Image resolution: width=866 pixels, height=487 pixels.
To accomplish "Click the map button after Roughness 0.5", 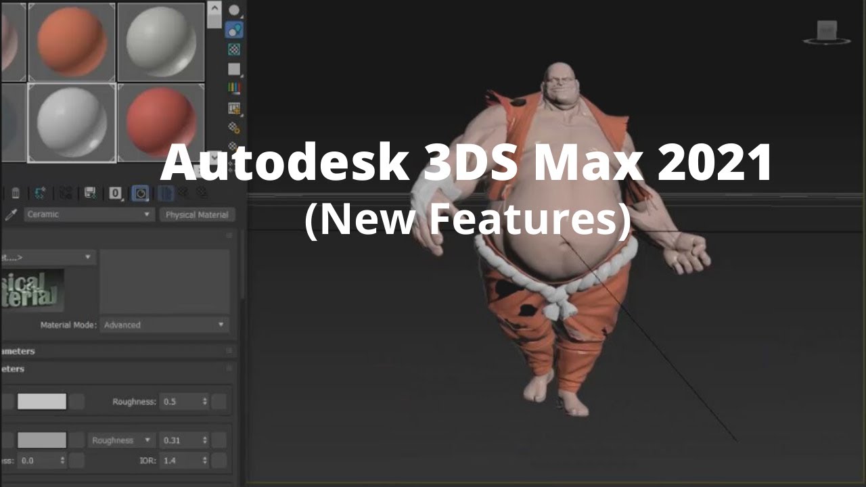I will (219, 402).
